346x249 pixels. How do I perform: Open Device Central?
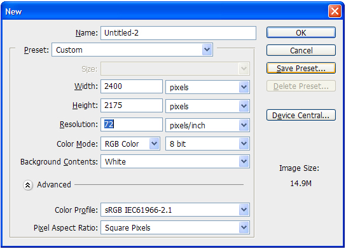point(301,115)
